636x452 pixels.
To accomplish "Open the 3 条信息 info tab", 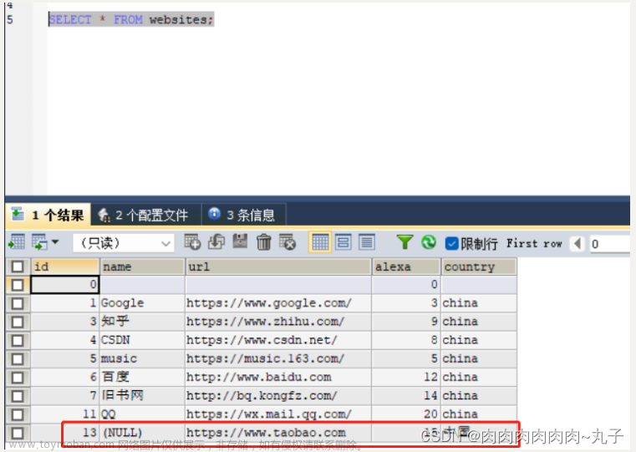I will point(244,215).
